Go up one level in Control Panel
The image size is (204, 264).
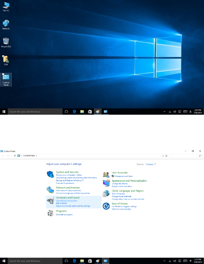tap(15, 156)
